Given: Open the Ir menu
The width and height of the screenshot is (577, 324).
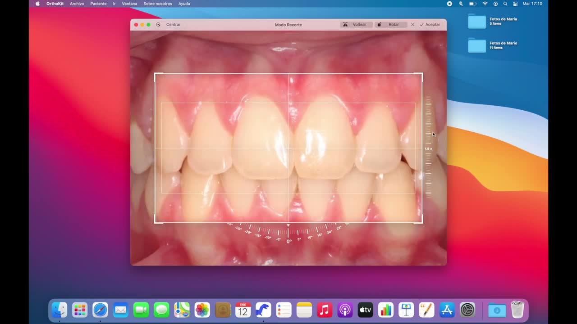Looking at the screenshot, I should click(x=114, y=4).
